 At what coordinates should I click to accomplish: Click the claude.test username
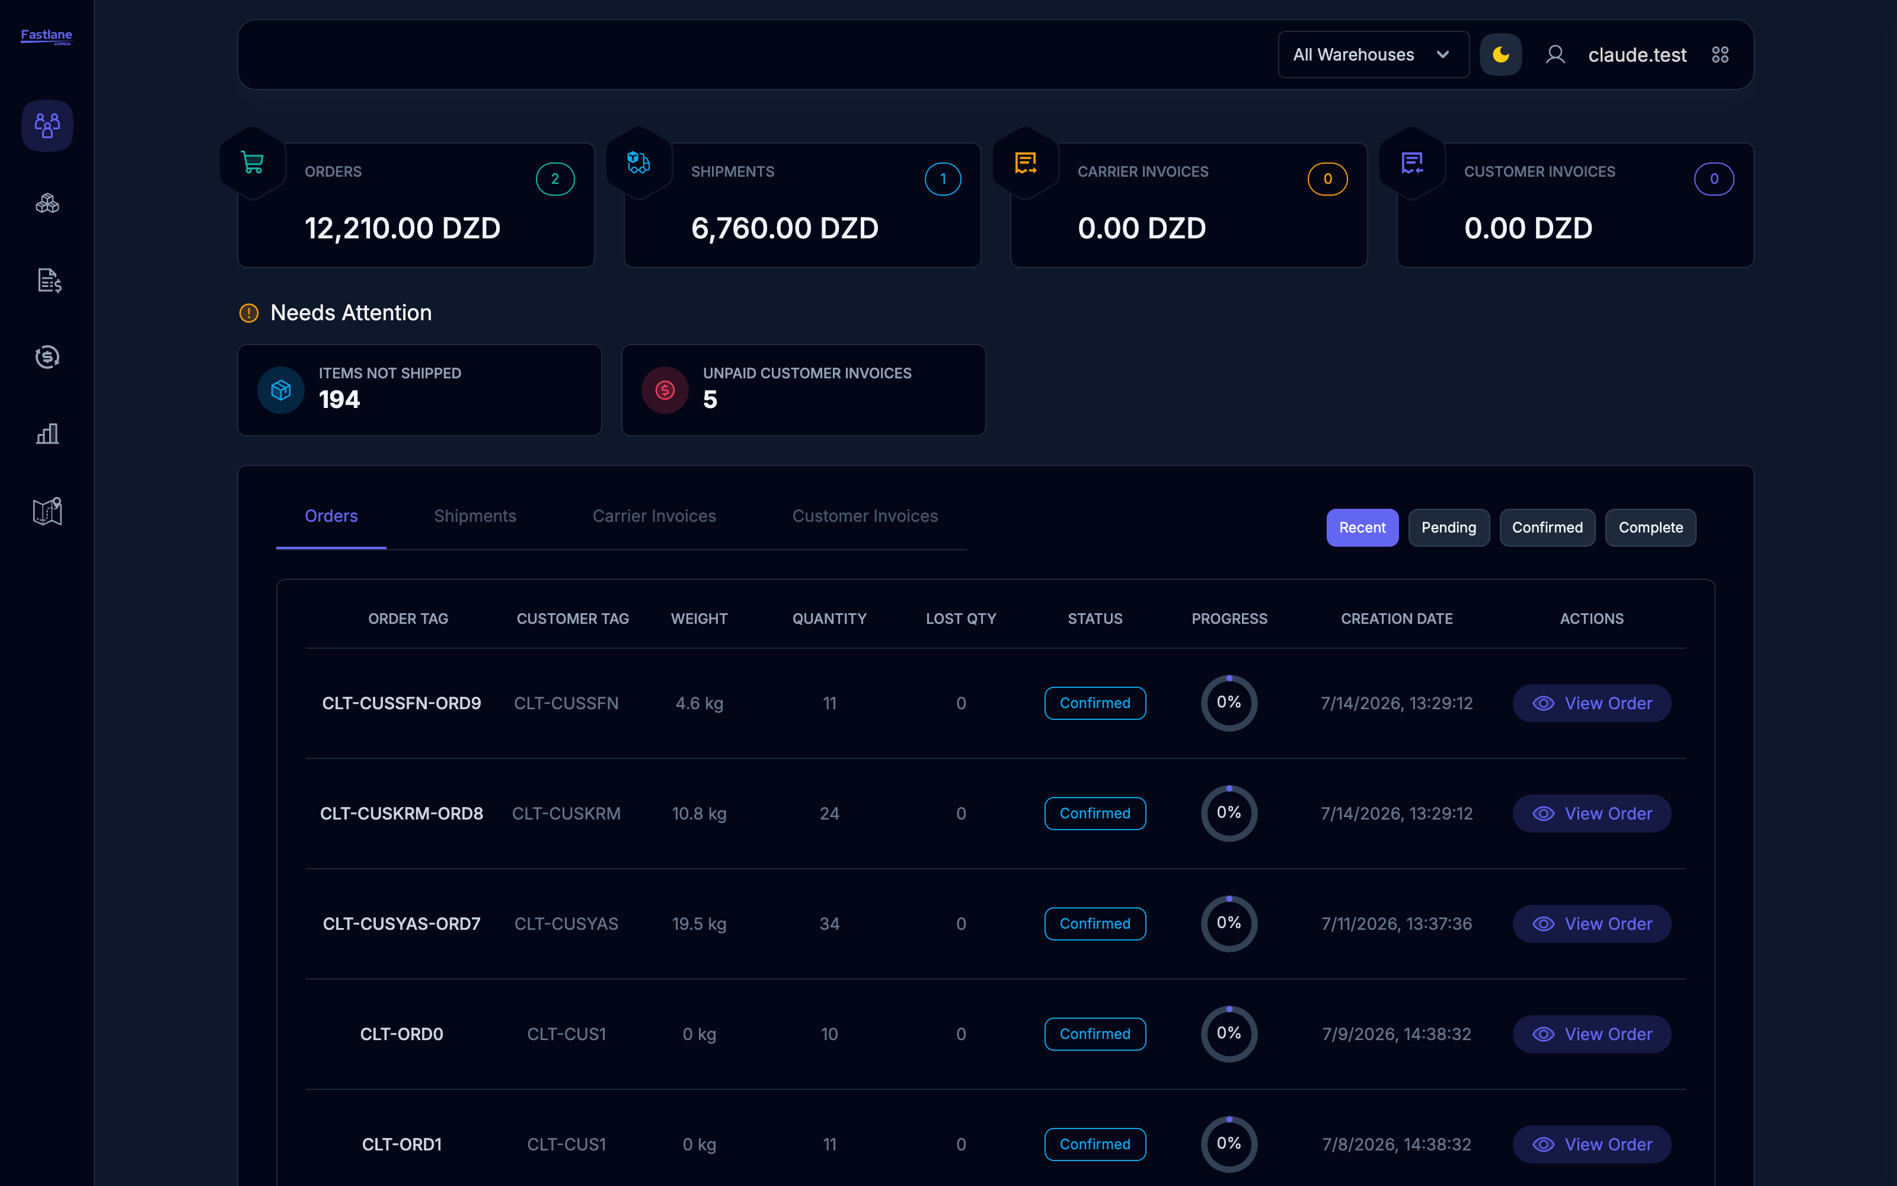pyautogui.click(x=1637, y=55)
